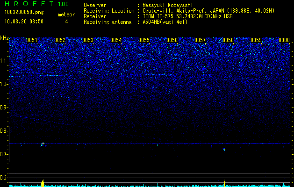Click the 0859 time marker
The image size is (294, 187).
[256, 40]
